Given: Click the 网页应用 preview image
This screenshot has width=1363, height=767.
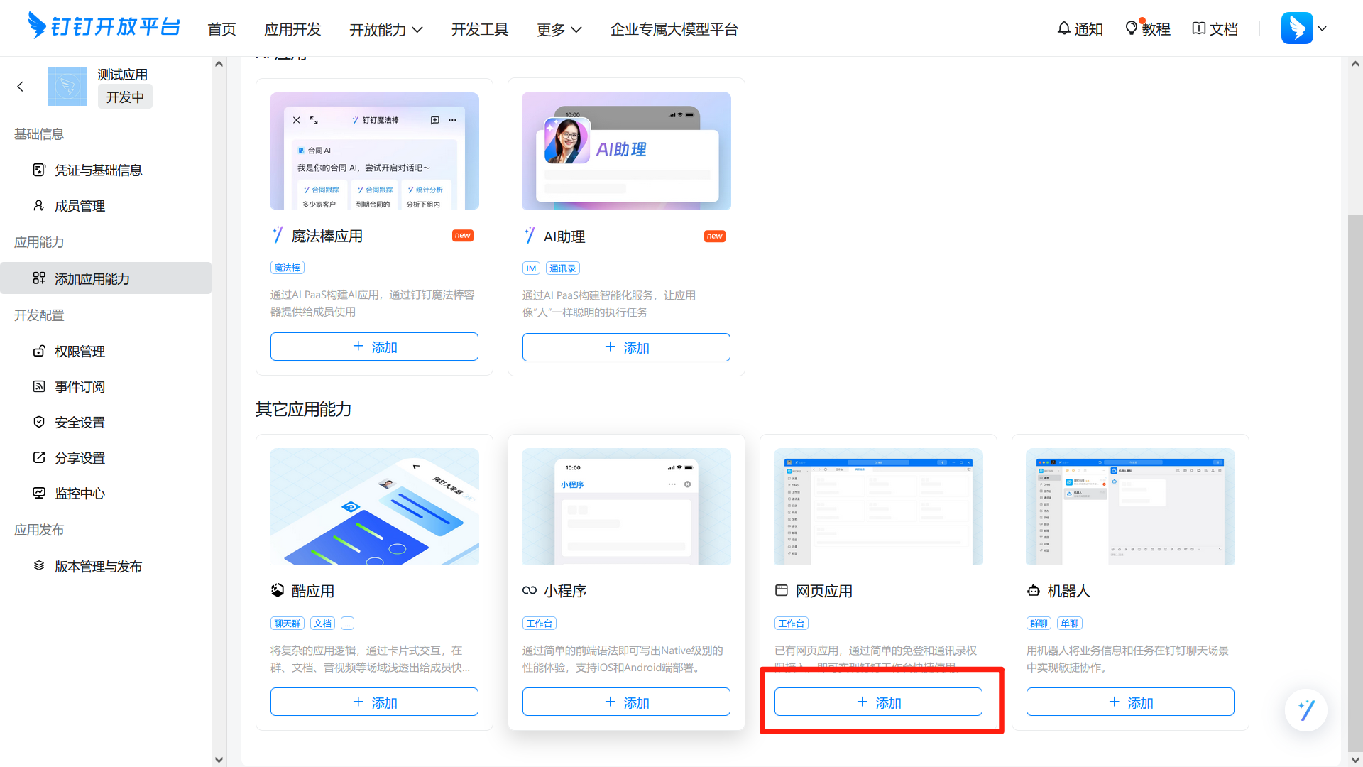Looking at the screenshot, I should (x=878, y=506).
